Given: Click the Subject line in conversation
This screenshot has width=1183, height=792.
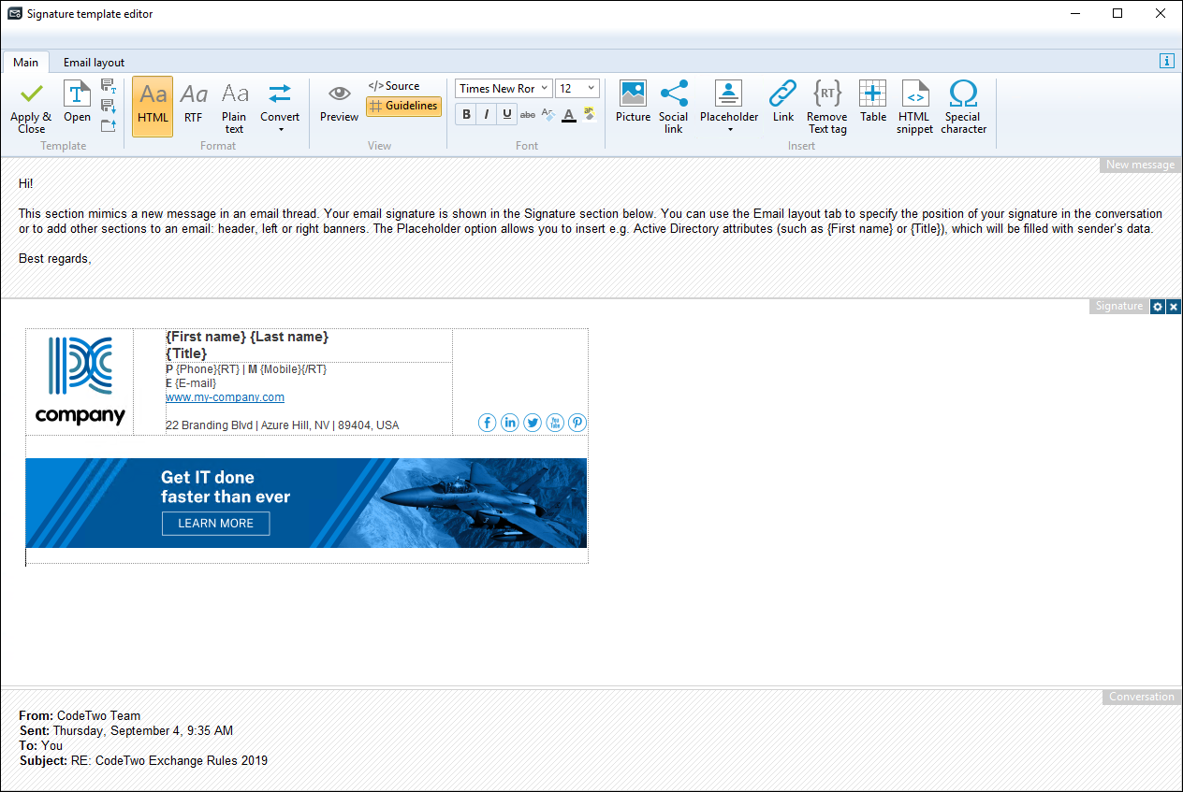Looking at the screenshot, I should coord(143,761).
